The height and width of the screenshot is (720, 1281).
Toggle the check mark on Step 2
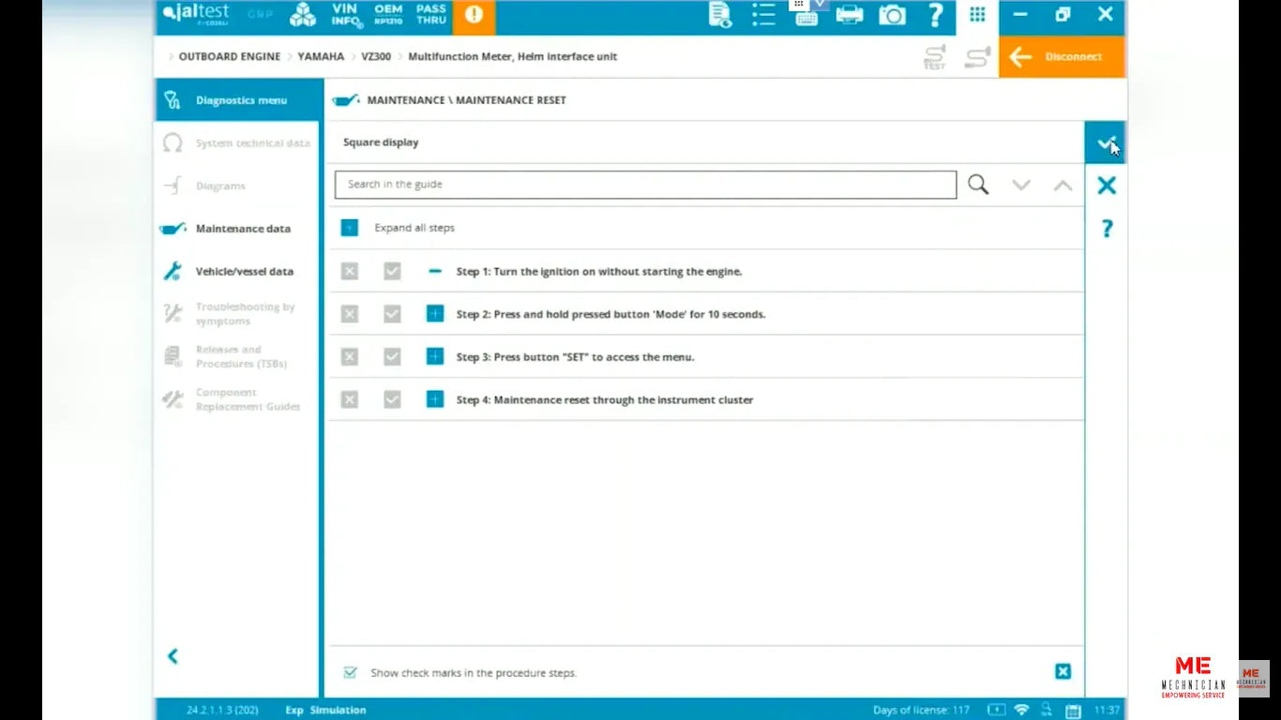[x=392, y=314]
